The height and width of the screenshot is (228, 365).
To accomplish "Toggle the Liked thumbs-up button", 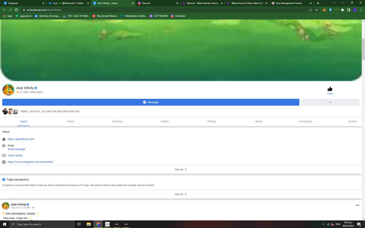I will (x=330, y=90).
